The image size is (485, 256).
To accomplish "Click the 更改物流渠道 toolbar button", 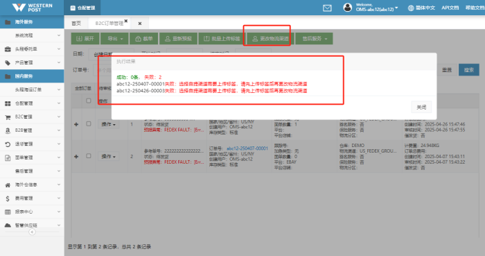I will pos(271,39).
